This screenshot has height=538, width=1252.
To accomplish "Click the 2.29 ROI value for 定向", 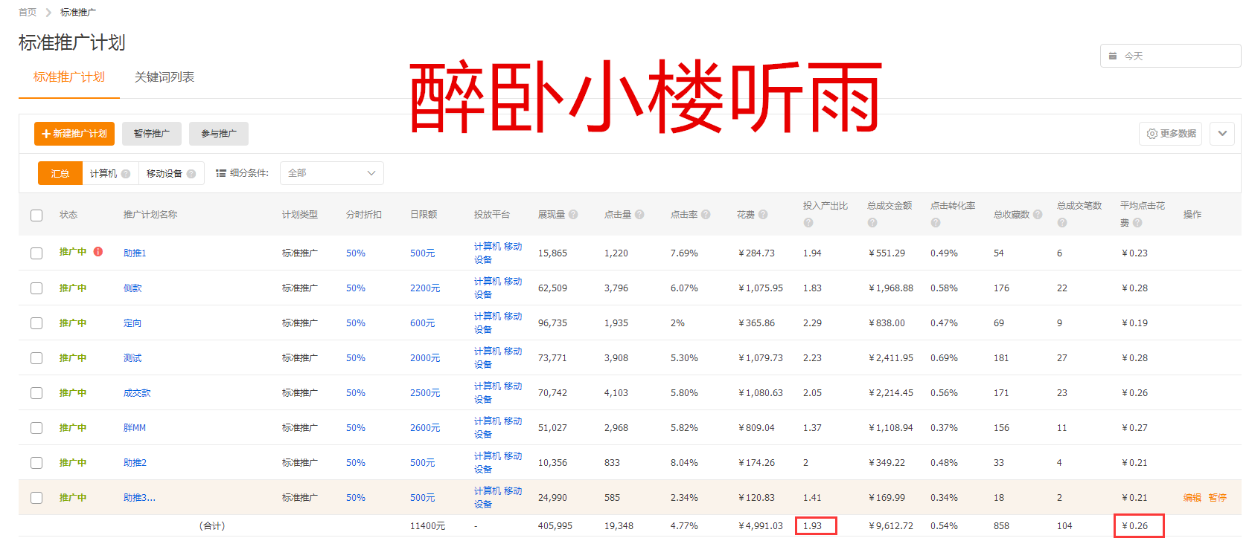I will coord(812,323).
